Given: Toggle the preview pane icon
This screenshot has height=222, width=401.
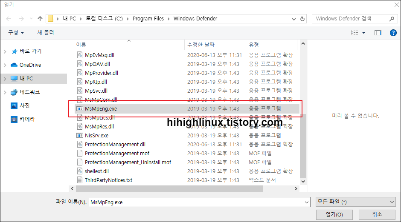Looking at the screenshot, I should (x=378, y=33).
